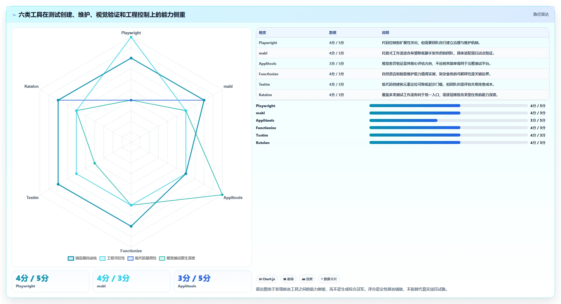Image resolution: width=561 pixels, height=304 pixels.
Task: Click the outer Applitools data point on radar
Action: 222,195
